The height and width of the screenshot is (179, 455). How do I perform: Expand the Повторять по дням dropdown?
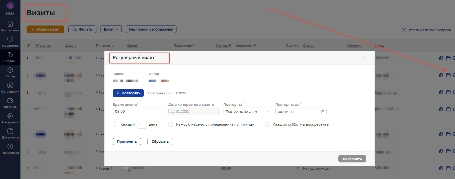point(247,111)
